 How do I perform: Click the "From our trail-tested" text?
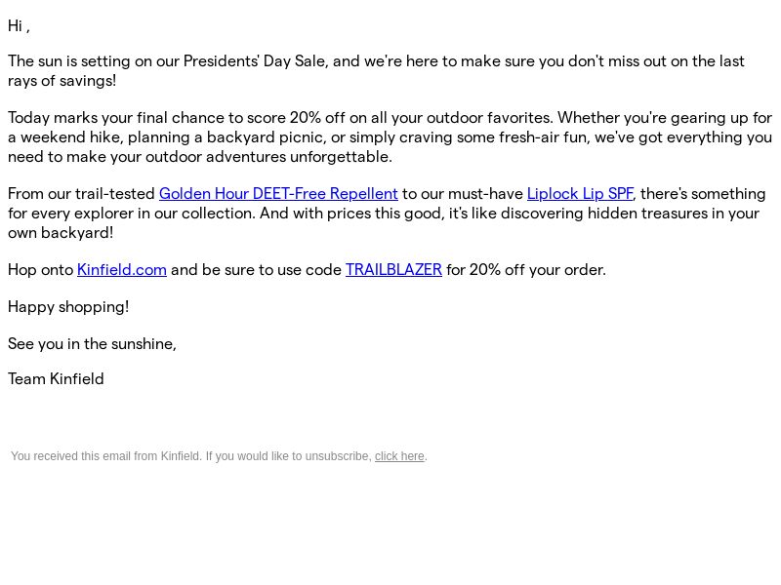[x=81, y=193]
